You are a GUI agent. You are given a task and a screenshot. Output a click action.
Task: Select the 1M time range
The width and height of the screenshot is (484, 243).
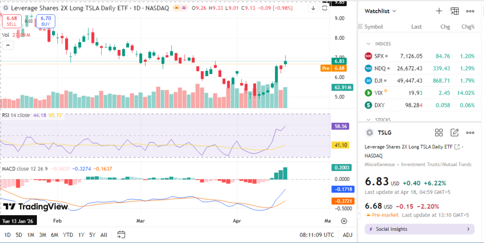click(31, 235)
